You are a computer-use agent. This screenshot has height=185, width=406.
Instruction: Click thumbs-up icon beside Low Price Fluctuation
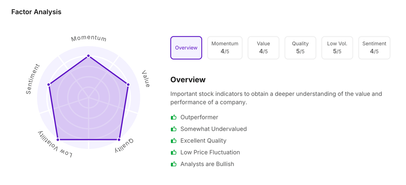(x=173, y=152)
